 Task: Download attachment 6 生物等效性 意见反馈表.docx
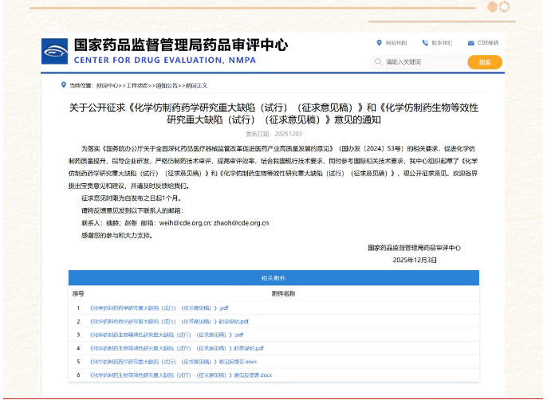(180, 375)
